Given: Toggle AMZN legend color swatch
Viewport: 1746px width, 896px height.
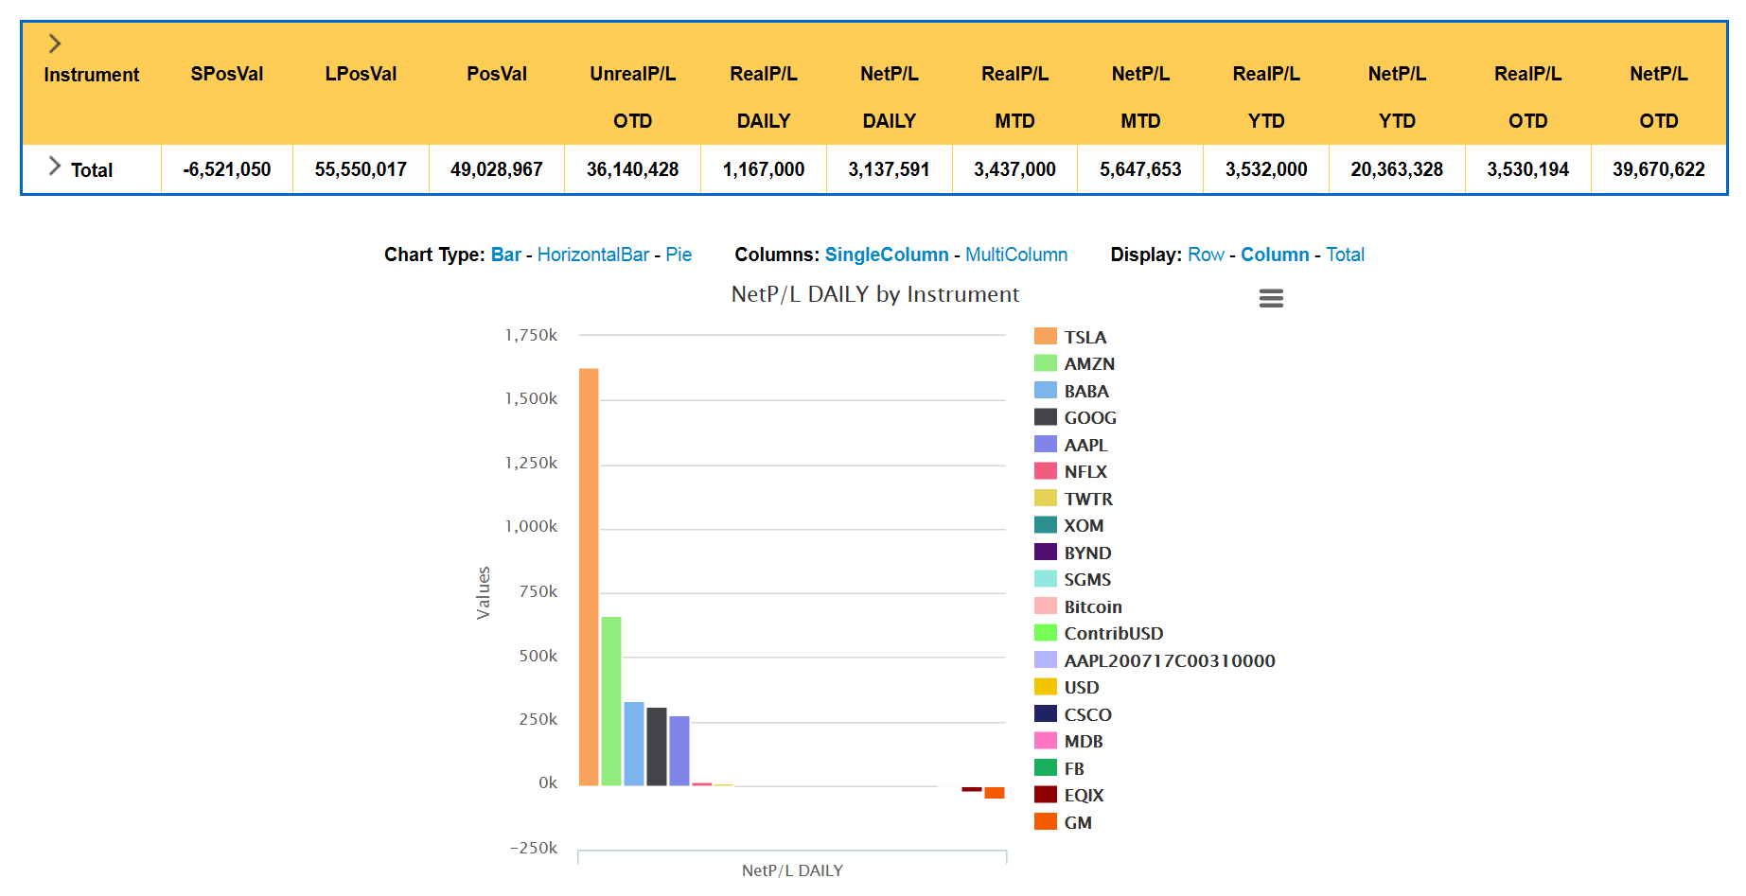Looking at the screenshot, I should (1045, 363).
